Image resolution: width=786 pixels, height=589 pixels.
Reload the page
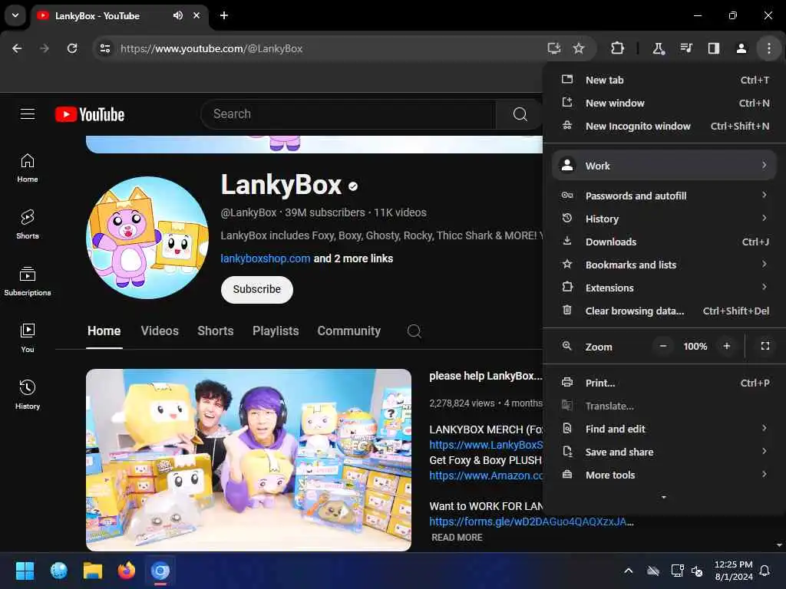click(72, 48)
